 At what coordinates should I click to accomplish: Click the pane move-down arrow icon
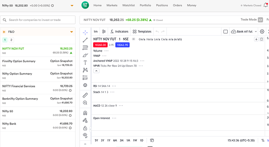tap(256, 39)
